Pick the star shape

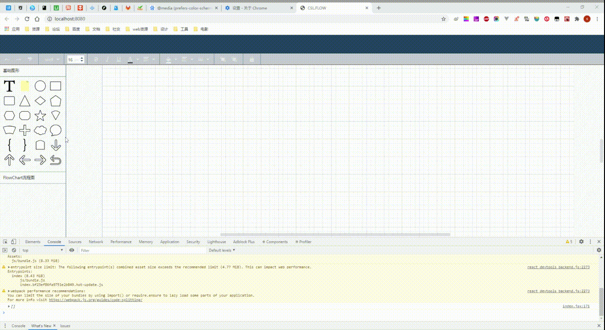pyautogui.click(x=40, y=115)
